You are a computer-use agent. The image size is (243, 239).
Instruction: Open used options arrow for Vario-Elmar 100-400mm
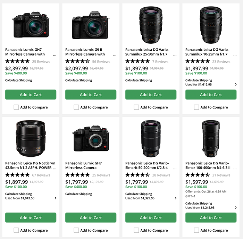tap(236, 207)
